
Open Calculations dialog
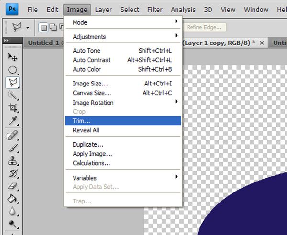pyautogui.click(x=123, y=163)
